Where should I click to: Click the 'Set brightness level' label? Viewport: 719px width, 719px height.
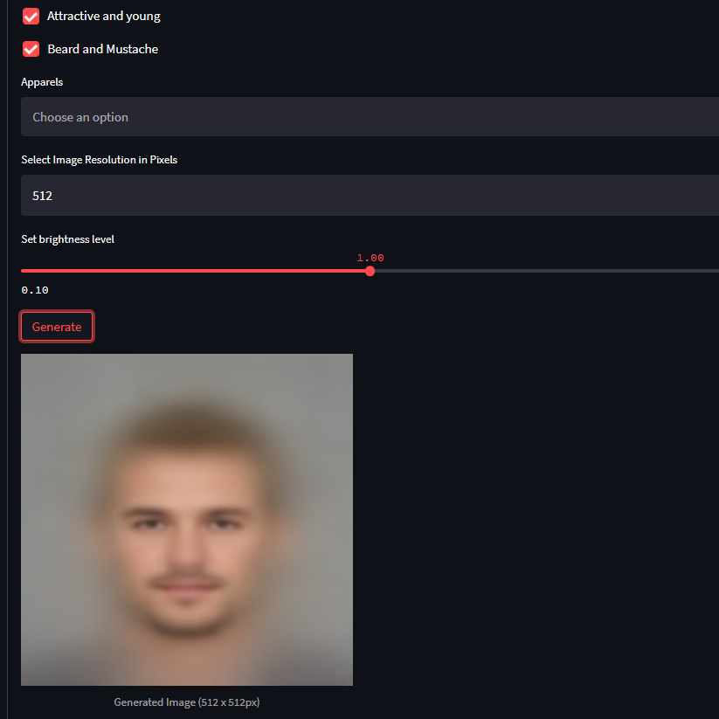tap(67, 239)
